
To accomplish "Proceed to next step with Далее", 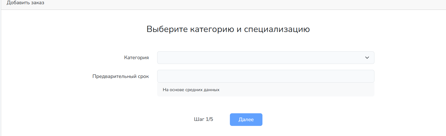I will [x=246, y=119].
